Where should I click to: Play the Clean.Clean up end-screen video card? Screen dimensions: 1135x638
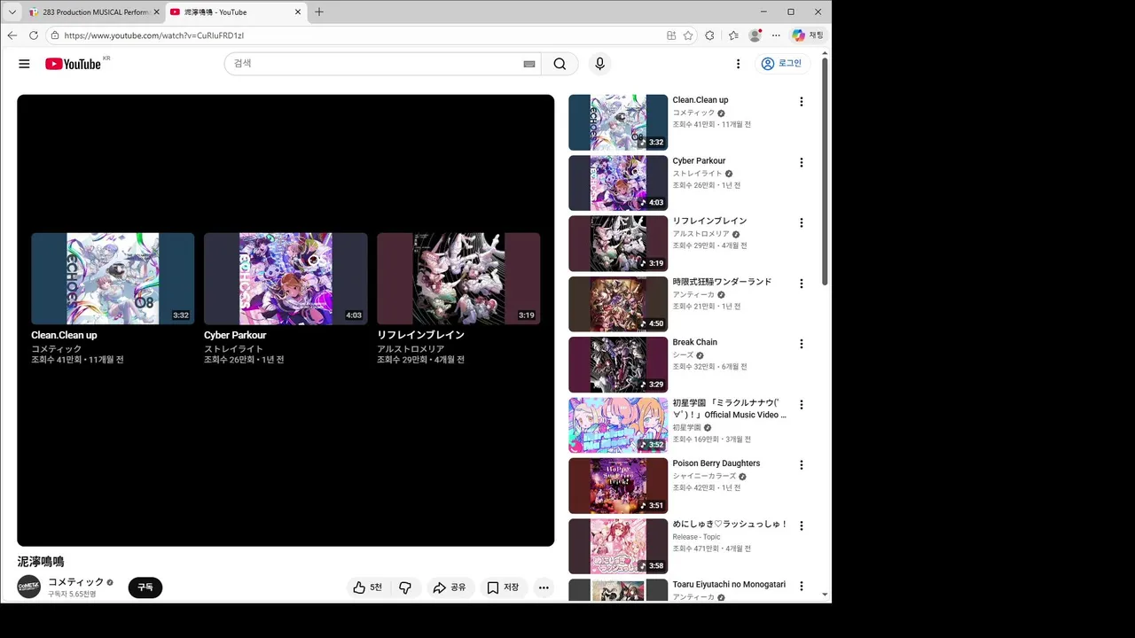pyautogui.click(x=113, y=299)
